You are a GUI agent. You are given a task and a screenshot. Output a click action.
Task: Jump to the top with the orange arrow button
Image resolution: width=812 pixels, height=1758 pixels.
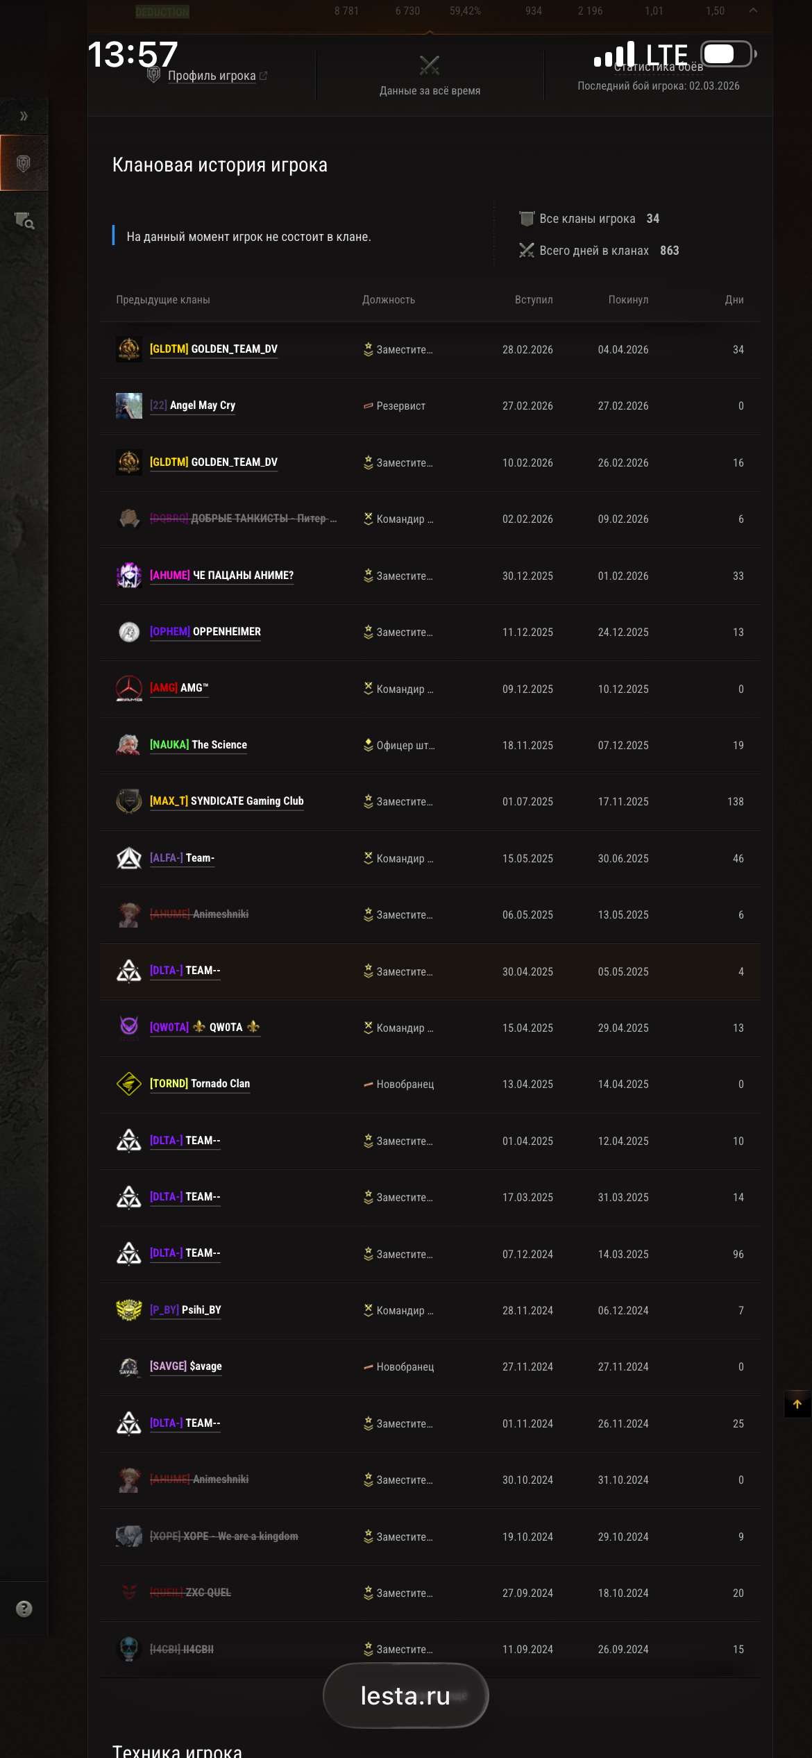click(x=797, y=1404)
